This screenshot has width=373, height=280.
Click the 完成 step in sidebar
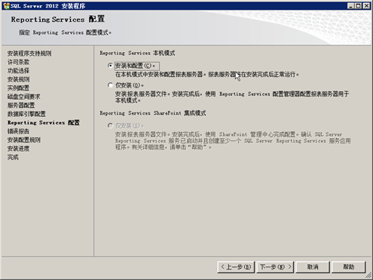pyautogui.click(x=13, y=157)
